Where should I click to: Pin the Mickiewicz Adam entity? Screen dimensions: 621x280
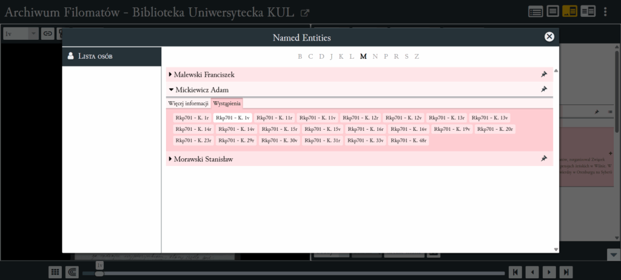[544, 90]
